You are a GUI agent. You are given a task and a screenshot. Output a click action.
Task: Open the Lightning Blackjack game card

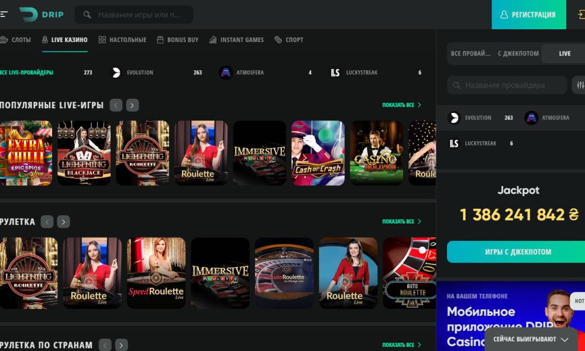(x=84, y=153)
